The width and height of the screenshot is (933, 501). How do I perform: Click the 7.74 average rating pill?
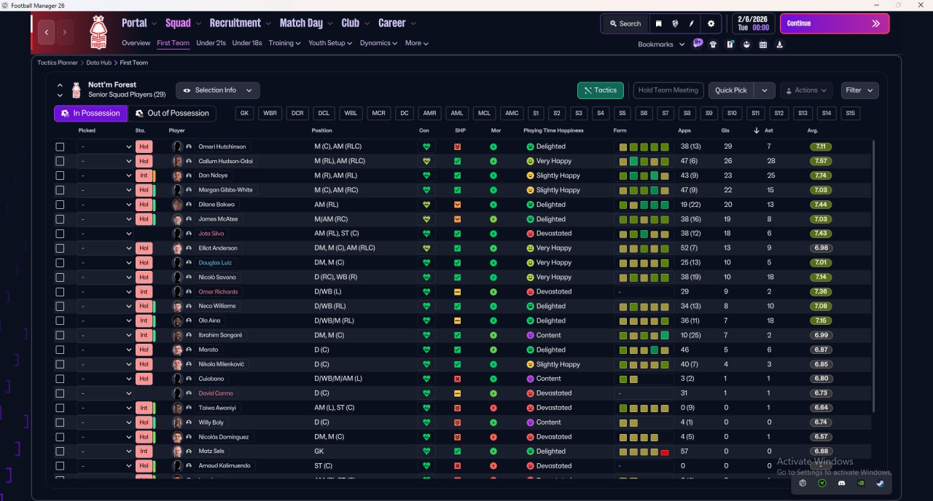[822, 175]
